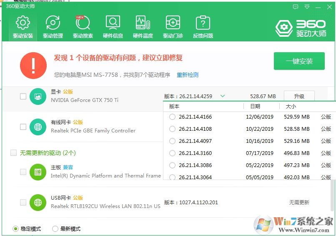Select version 26.21.14.3086 radio button
The height and width of the screenshot is (236, 336).
(x=172, y=165)
